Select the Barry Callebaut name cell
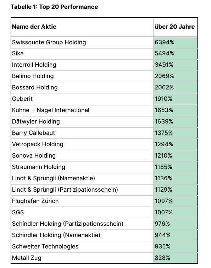This screenshot has height=268, width=211. (82, 133)
